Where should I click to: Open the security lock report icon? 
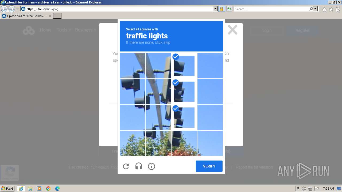pos(221,9)
